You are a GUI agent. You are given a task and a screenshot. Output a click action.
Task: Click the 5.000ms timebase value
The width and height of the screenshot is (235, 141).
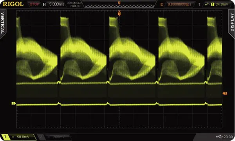(57, 4)
